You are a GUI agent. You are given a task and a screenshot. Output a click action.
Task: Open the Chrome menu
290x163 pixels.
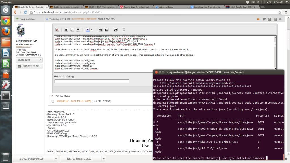[x=286, y=12]
